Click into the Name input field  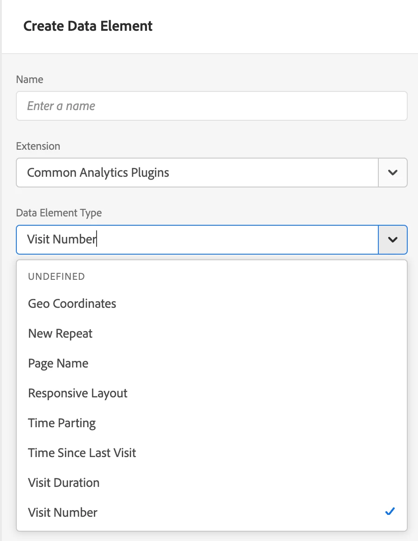click(x=212, y=106)
